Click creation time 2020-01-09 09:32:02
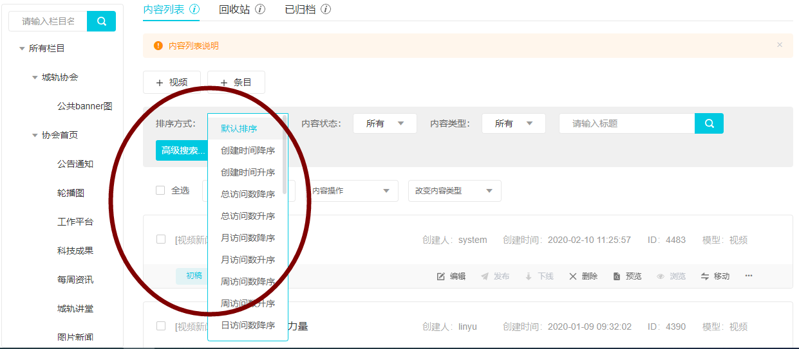799x349 pixels. point(589,327)
